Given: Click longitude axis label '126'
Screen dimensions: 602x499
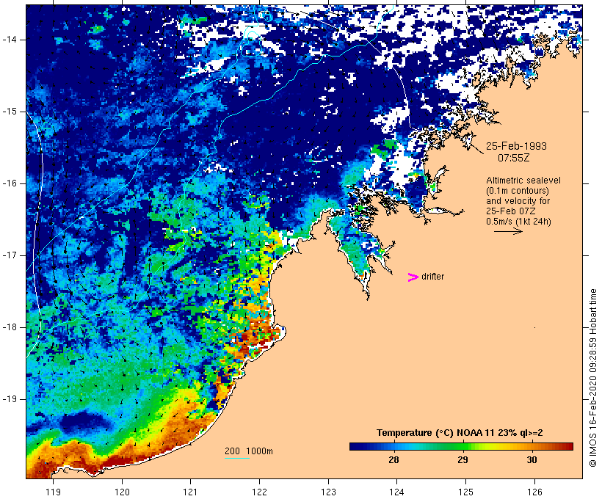Looking at the screenshot, I should tap(534, 492).
